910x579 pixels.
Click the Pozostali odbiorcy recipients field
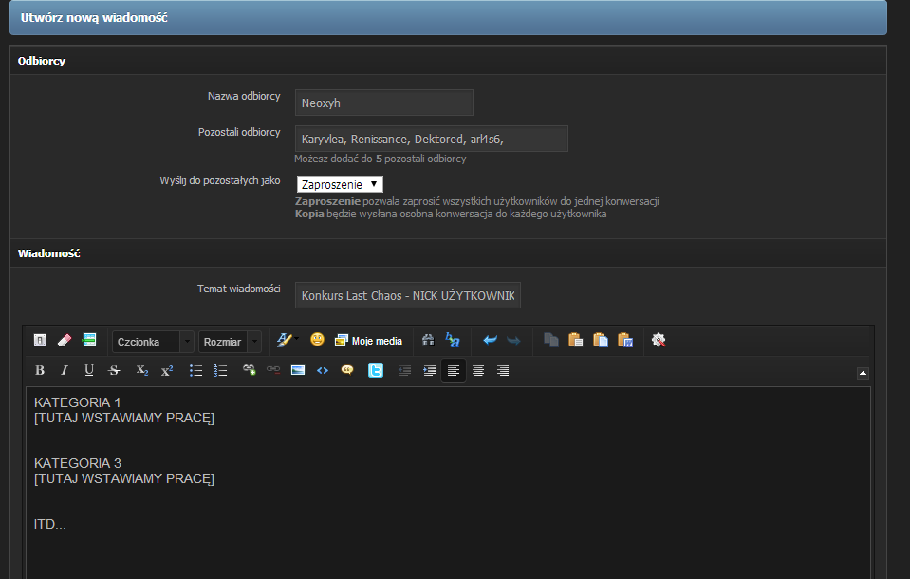coord(432,139)
